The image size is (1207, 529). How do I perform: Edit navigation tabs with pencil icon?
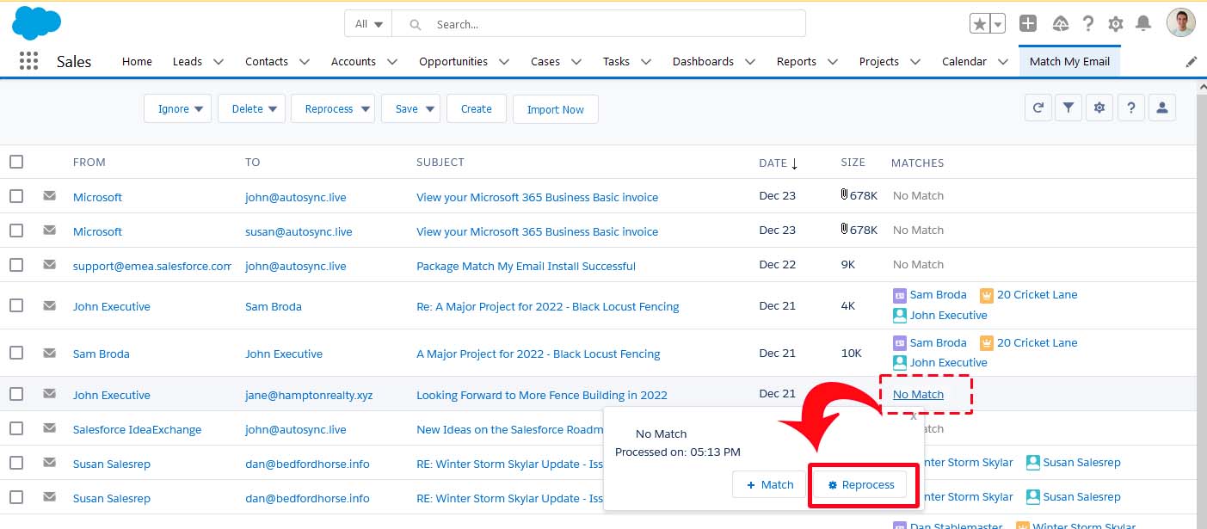1191,62
